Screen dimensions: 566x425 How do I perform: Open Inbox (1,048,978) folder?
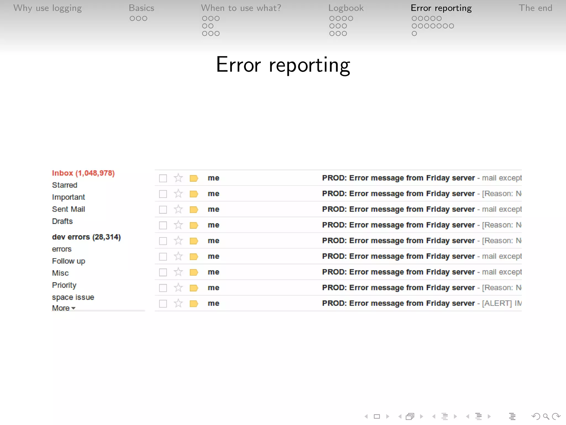pos(83,173)
